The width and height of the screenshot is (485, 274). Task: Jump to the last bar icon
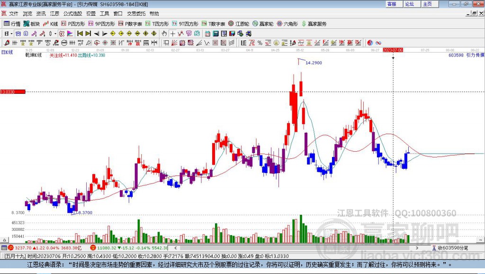88,34
